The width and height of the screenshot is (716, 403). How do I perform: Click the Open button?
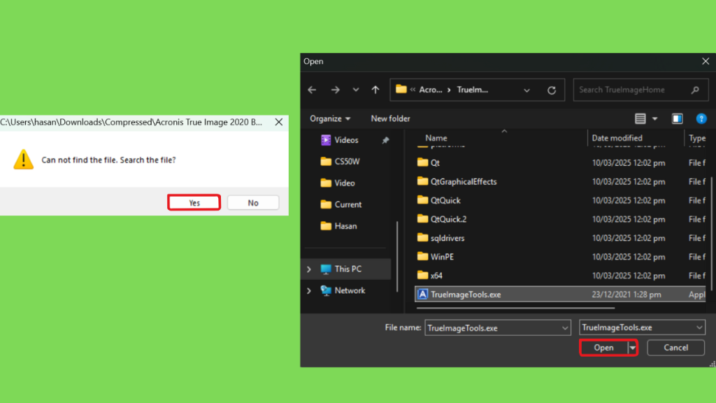coord(603,348)
